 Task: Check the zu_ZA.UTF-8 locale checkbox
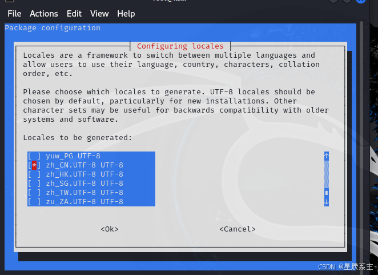[x=34, y=202]
